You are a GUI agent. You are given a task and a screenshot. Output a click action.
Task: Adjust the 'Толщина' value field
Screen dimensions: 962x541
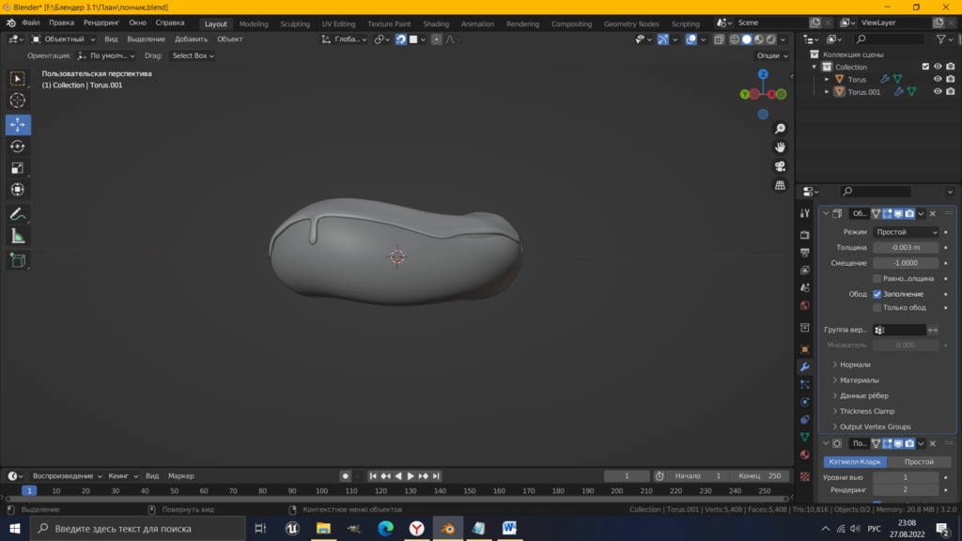coord(906,248)
